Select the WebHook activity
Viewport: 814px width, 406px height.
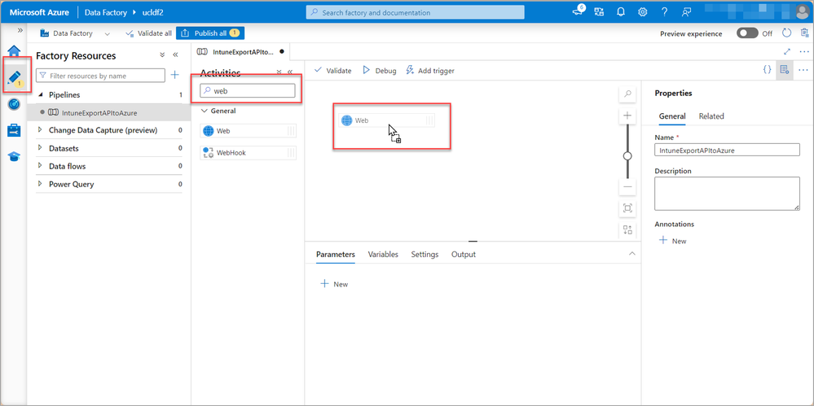point(249,153)
